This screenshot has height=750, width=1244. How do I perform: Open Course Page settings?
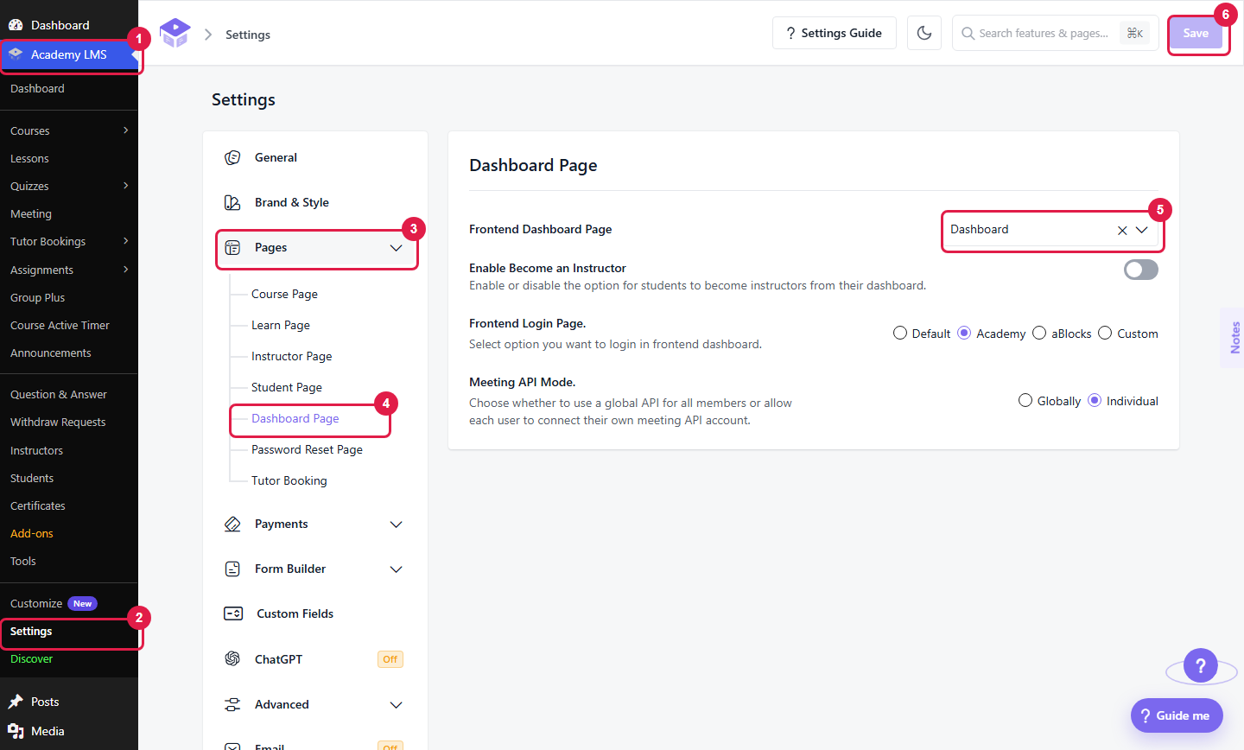pyautogui.click(x=284, y=294)
